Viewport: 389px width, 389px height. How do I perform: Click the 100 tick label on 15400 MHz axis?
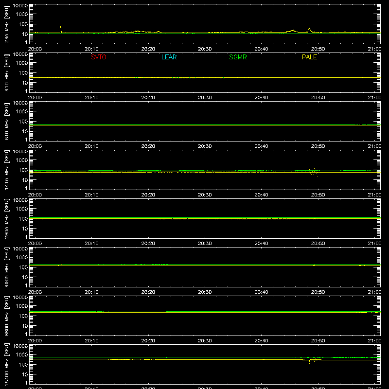pyautogui.click(x=23, y=364)
